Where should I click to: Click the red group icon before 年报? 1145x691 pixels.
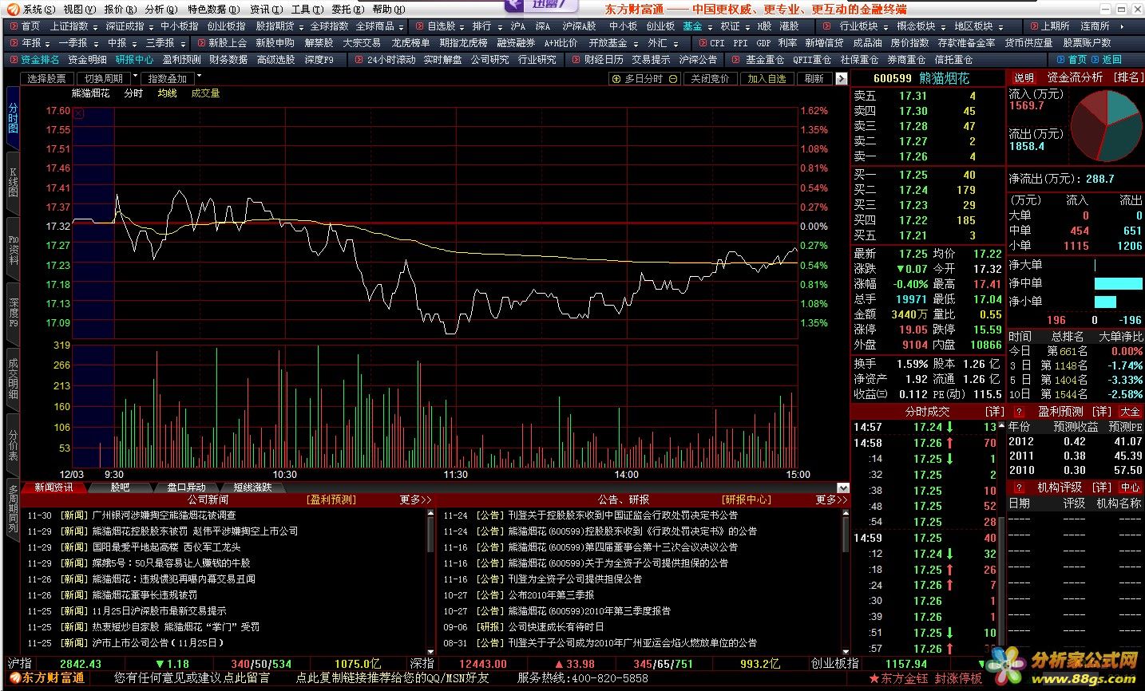tap(14, 43)
